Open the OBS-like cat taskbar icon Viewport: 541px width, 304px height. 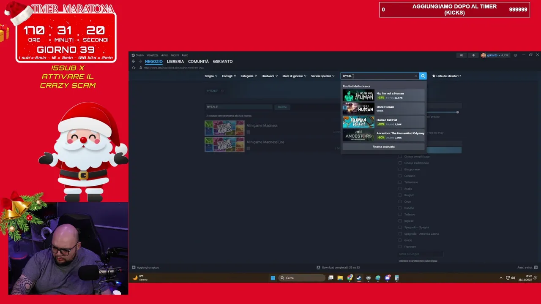click(x=368, y=278)
